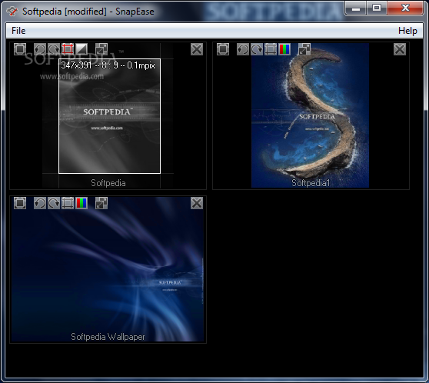Remove the Softpedia1 image from collection
Image resolution: width=429 pixels, height=383 pixels.
click(400, 49)
